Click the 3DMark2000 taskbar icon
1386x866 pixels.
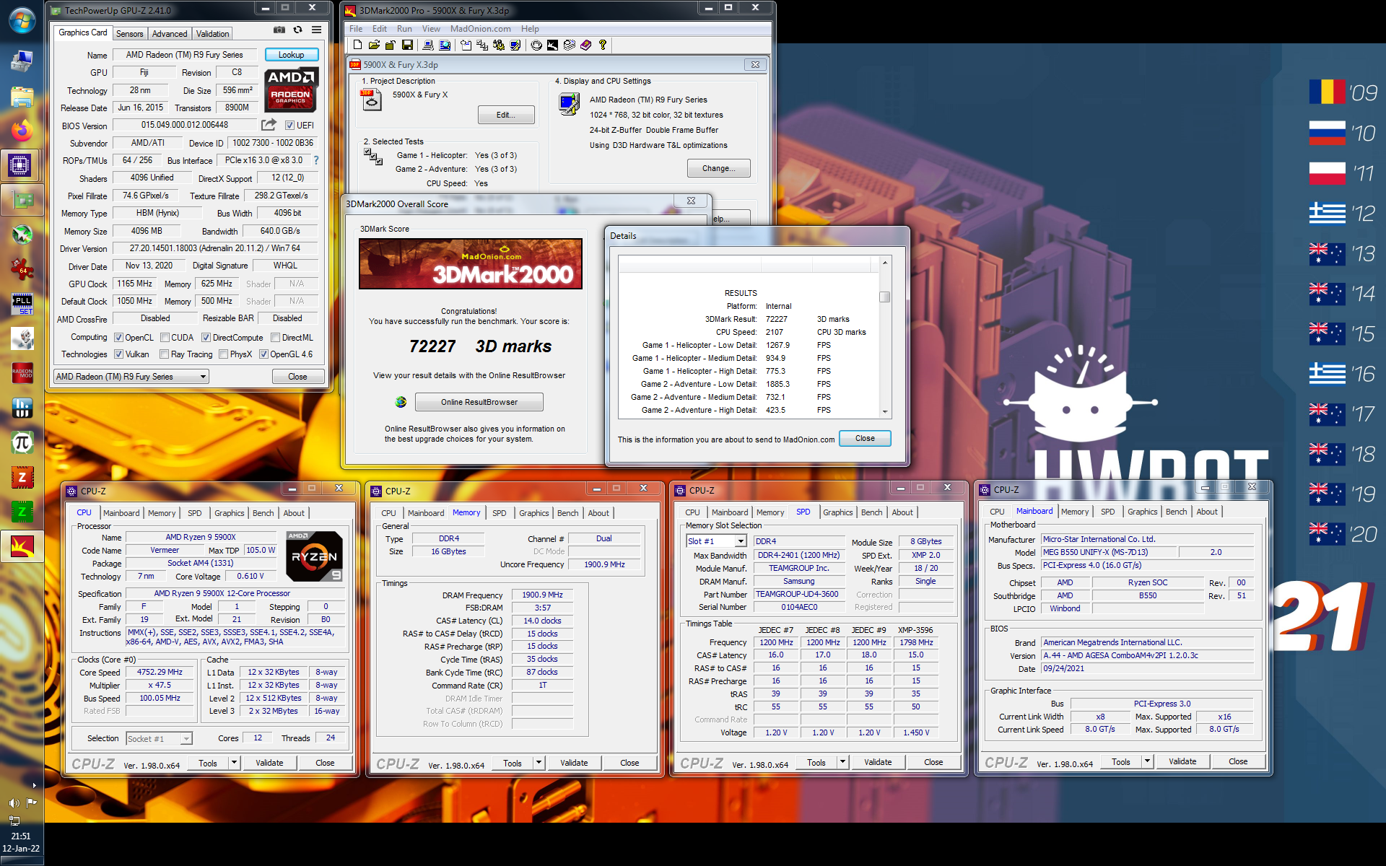[22, 546]
